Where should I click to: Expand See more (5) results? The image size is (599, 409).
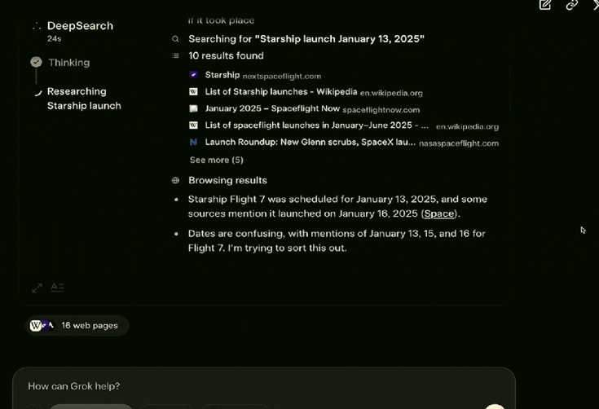click(217, 160)
